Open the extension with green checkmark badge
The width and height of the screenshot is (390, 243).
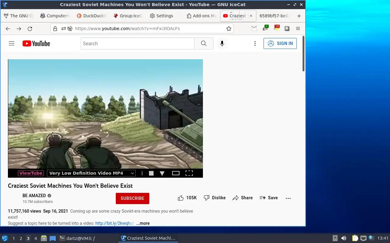pos(265,28)
